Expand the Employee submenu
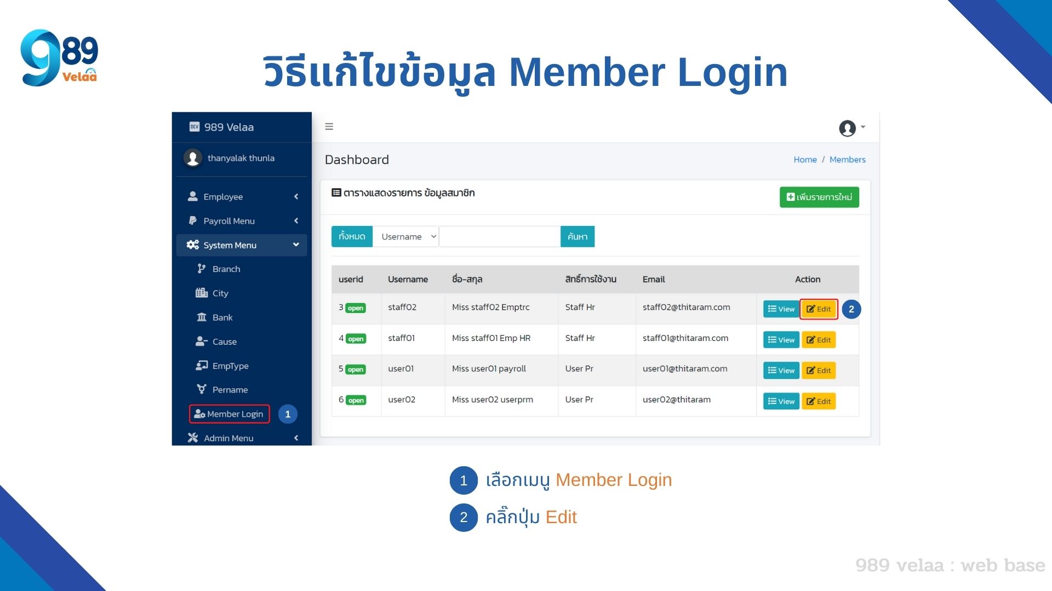The height and width of the screenshot is (591, 1052). (x=241, y=196)
